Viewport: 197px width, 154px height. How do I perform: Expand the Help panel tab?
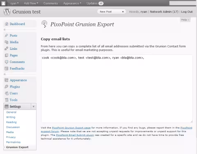[x=185, y=20]
